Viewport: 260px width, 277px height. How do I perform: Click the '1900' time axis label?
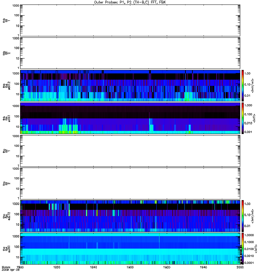click(130, 267)
